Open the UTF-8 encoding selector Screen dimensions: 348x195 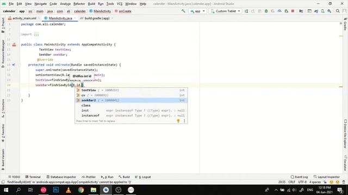[302, 182]
